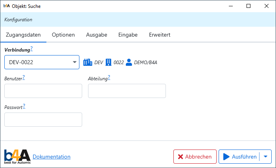Open the Eingabe tab

pos(128,35)
